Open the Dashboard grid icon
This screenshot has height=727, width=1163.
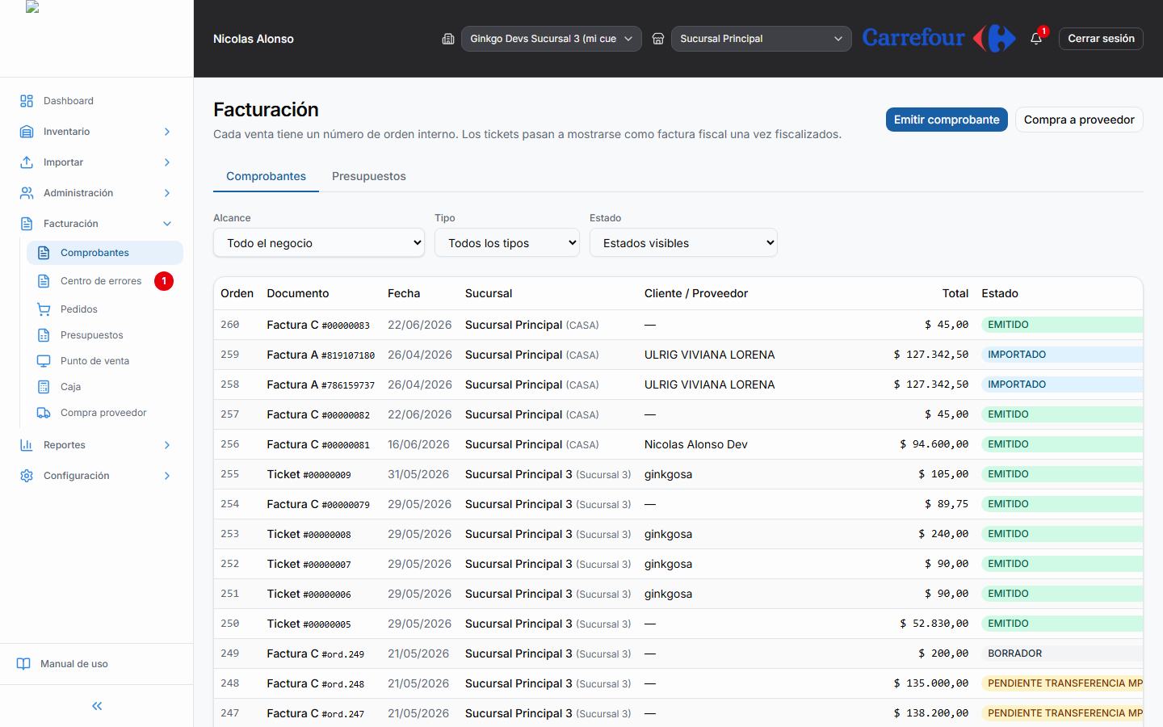point(27,101)
